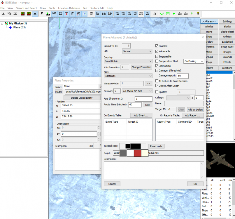Toggle the MCU OBJ filter icon
235x219 pixels.
117,14
